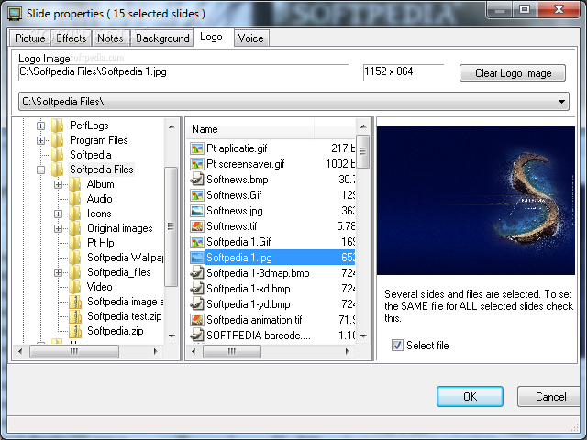587x440 pixels.
Task: Click the 1152 x 864 dimensions field
Action: point(404,72)
